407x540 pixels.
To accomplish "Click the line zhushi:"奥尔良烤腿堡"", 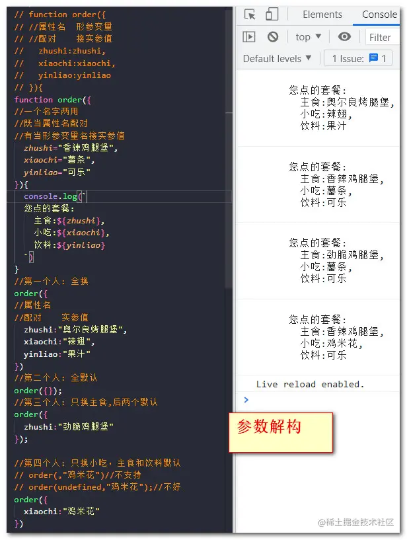I will (75, 330).
